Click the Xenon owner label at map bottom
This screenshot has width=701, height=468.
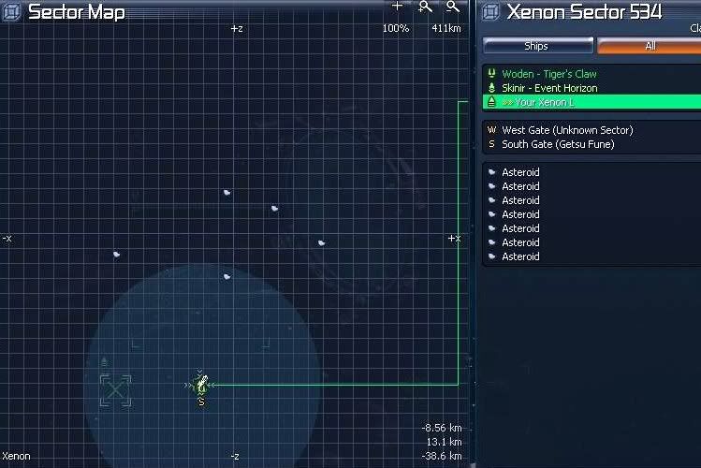pos(16,457)
